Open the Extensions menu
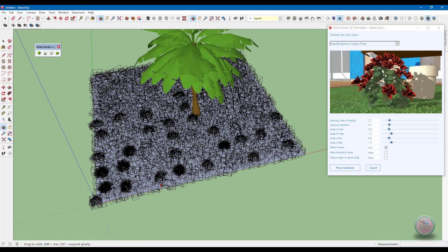This screenshot has width=448, height=252. (78, 12)
